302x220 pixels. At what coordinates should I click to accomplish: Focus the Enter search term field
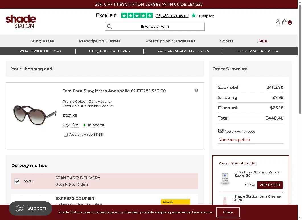(x=155, y=26)
